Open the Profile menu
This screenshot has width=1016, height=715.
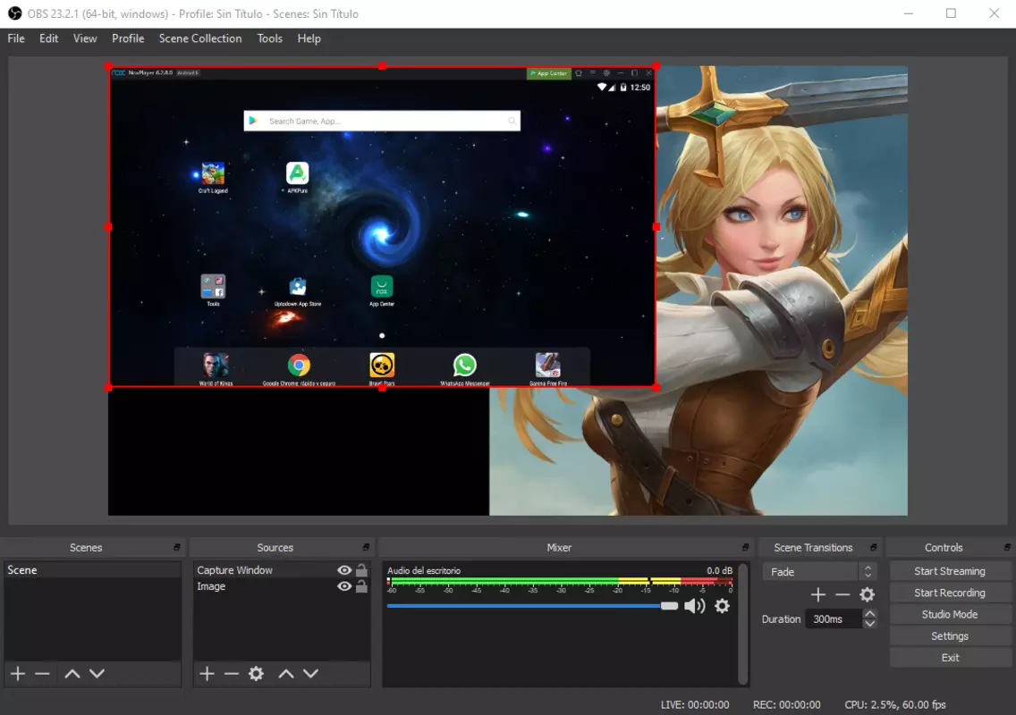(x=128, y=38)
